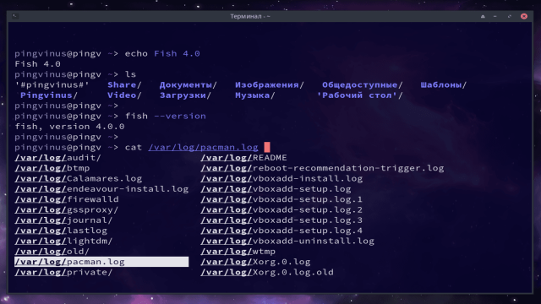541x304 pixels.
Task: Click 'Музыка/' directory name
Action: (255, 95)
